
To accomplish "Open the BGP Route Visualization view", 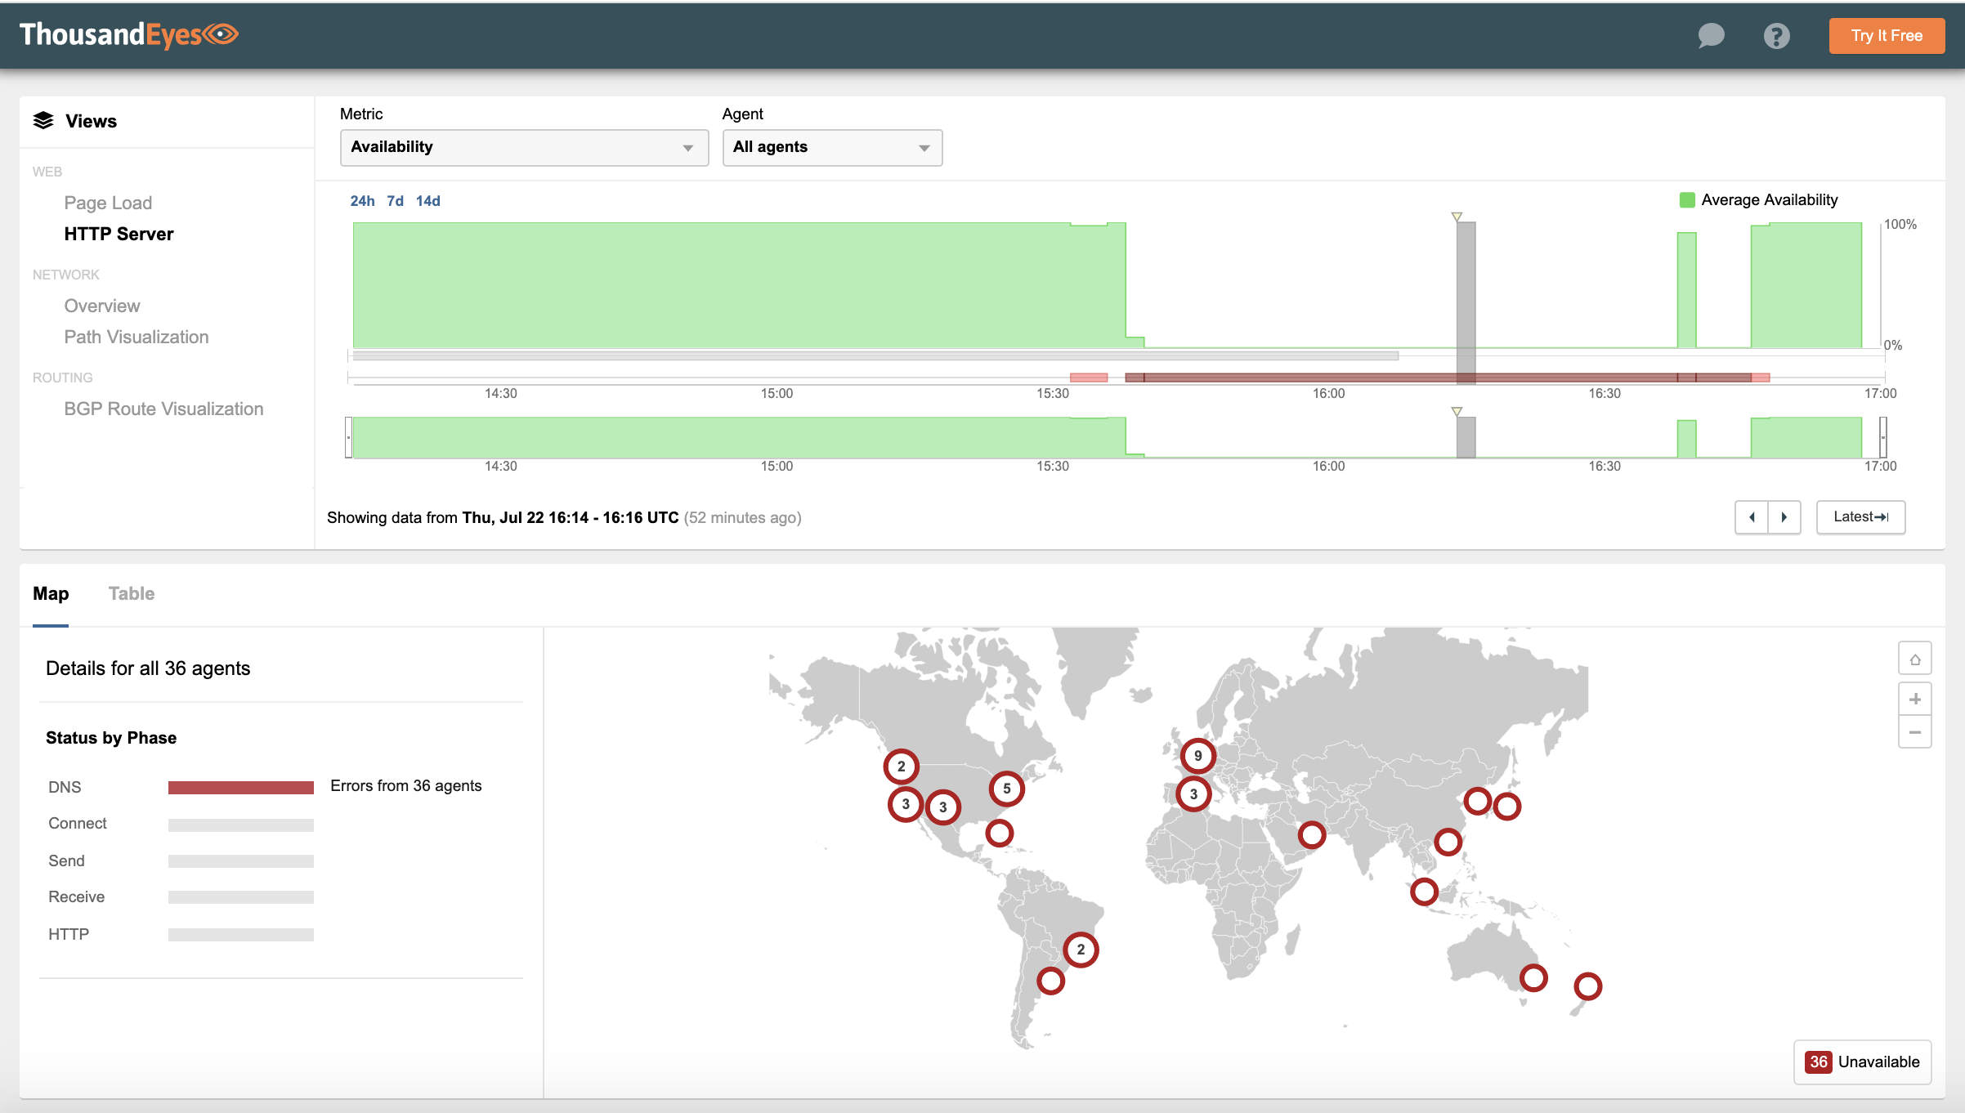I will point(163,409).
